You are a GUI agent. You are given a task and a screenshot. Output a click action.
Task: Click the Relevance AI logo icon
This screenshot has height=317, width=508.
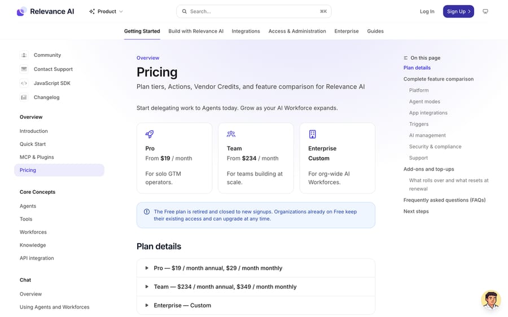pos(21,11)
